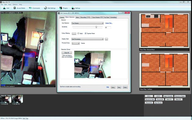Click the detection zones preview image
The image size is (192, 120).
(x=92, y=64)
